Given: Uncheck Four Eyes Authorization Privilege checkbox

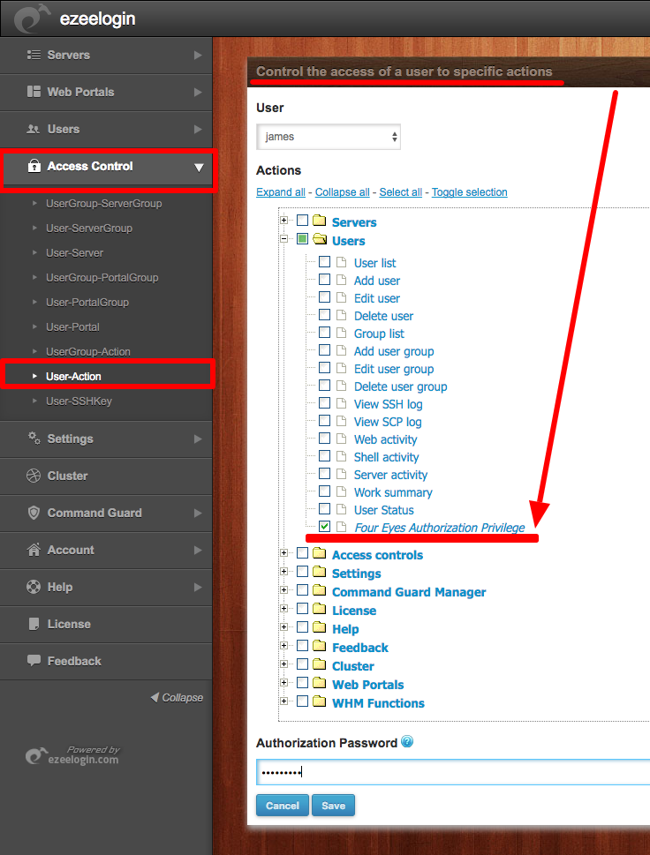Looking at the screenshot, I should (324, 526).
